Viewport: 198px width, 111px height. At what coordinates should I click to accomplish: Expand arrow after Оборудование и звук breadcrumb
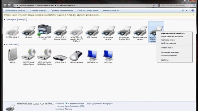pos(55,6)
